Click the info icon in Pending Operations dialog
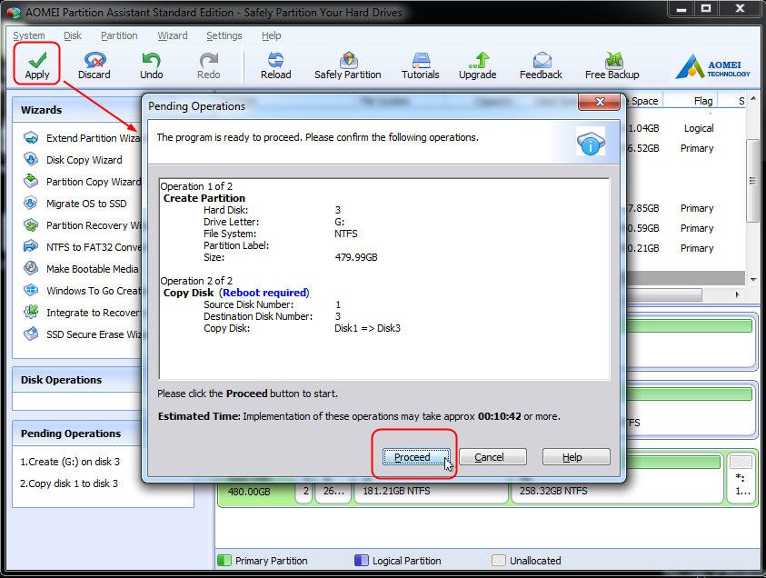The image size is (766, 578). pyautogui.click(x=591, y=142)
